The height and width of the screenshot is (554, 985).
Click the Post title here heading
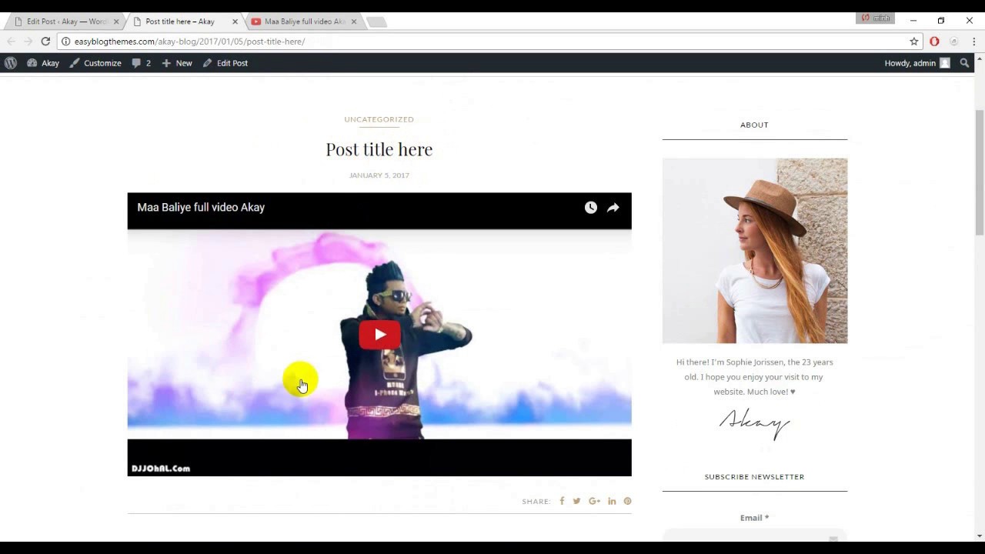click(379, 149)
